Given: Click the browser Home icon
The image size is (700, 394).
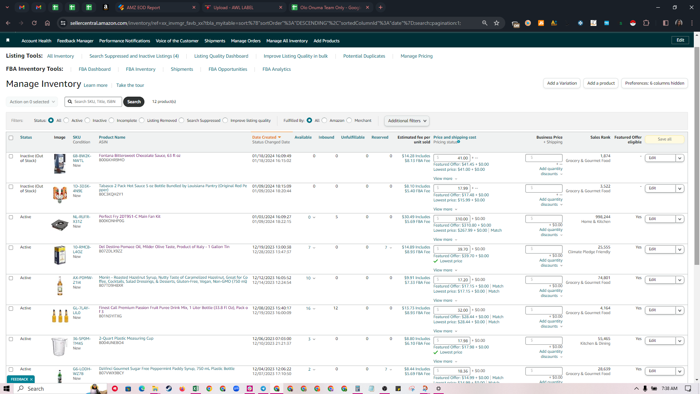Looking at the screenshot, I should [47, 23].
